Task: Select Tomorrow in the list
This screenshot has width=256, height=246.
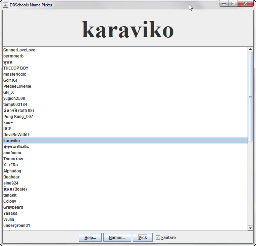Action: [x=125, y=159]
